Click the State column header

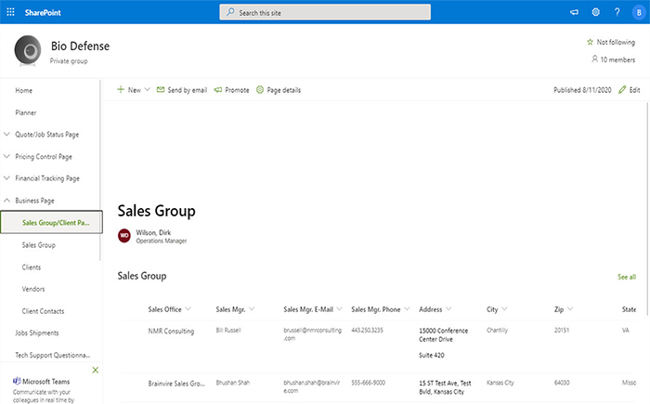(629, 309)
